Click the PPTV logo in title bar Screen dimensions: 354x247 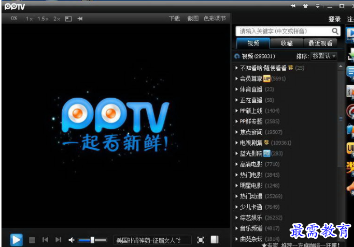pos(15,7)
